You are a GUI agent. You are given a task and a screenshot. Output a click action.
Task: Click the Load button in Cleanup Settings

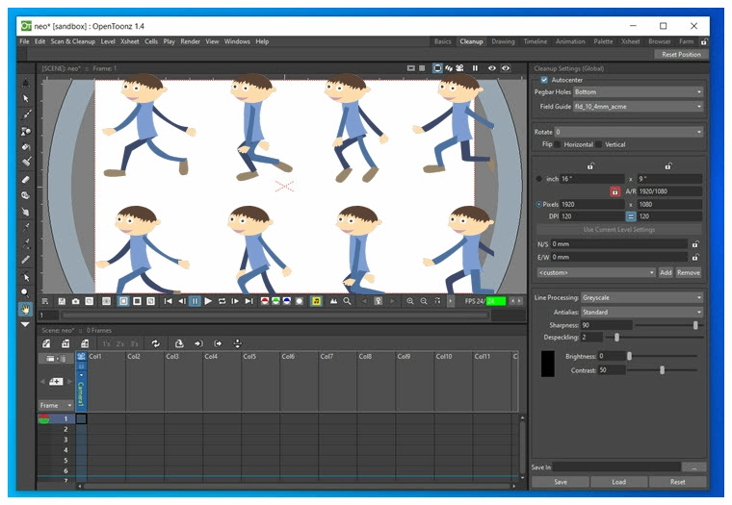618,482
